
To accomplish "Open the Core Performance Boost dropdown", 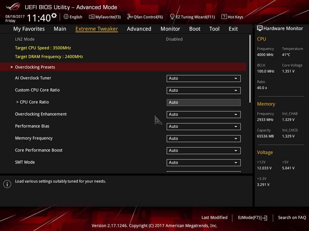I will pyautogui.click(x=204, y=151).
